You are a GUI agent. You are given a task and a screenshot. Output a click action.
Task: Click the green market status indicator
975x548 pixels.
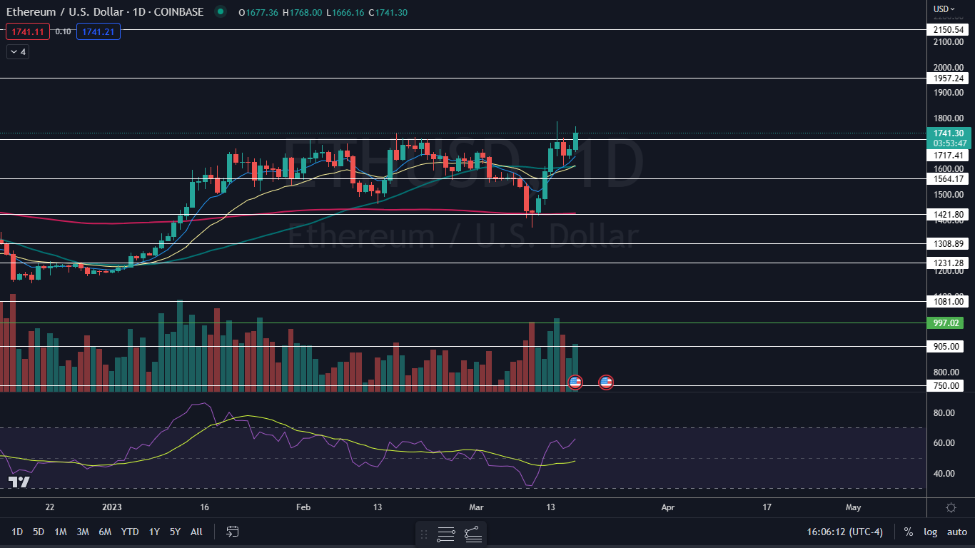[x=221, y=11]
